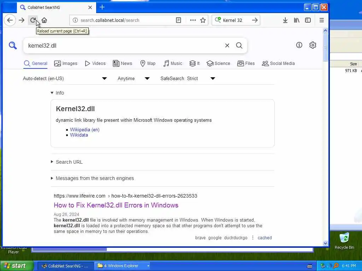Open How to Fix Kernel32.dll Errors result
Viewport: 362px width, 271px height.
click(116, 205)
